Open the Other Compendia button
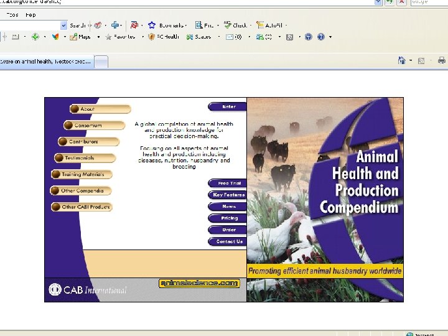The image size is (448, 336). tap(81, 190)
